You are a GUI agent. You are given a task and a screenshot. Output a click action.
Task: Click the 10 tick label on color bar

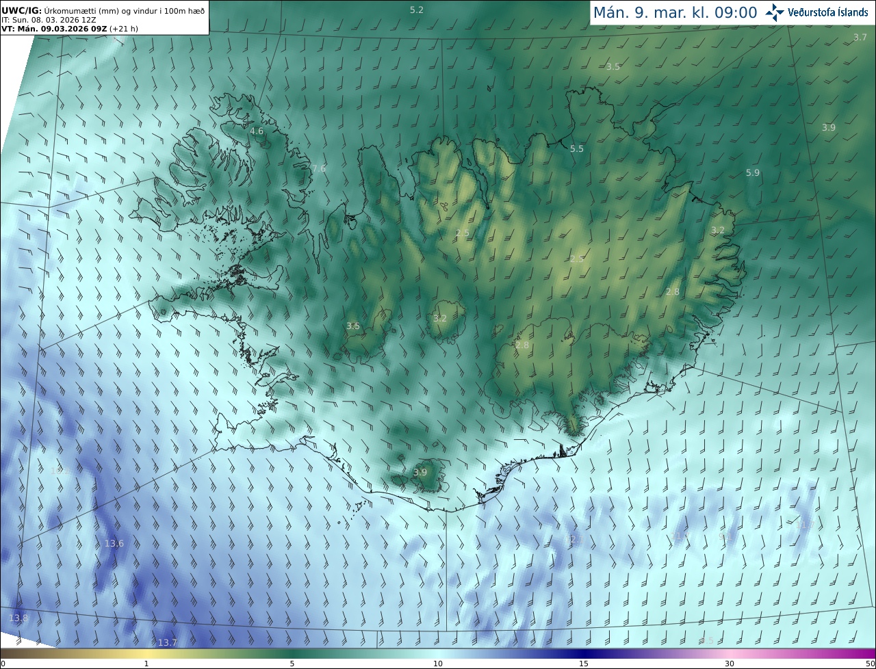point(438,664)
